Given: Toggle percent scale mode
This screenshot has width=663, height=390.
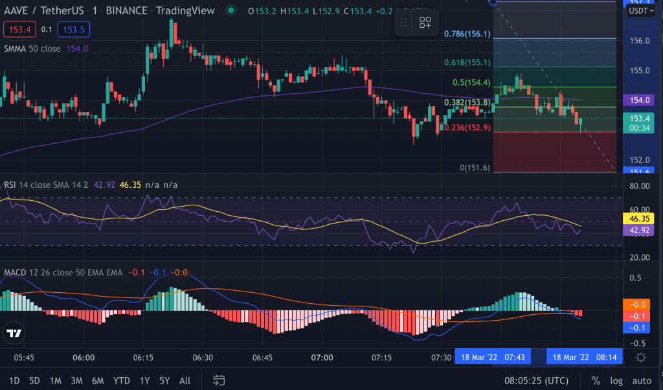Looking at the screenshot, I should coord(596,380).
